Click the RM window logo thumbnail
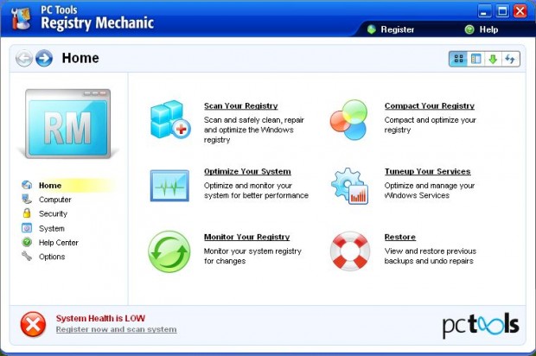Screen dimensions: 536x356 [x=68, y=124]
